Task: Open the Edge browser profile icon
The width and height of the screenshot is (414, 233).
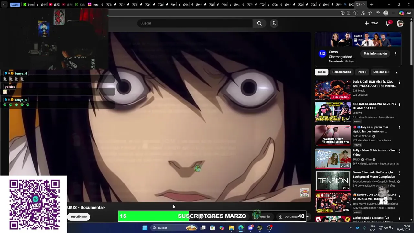Action: [x=386, y=13]
